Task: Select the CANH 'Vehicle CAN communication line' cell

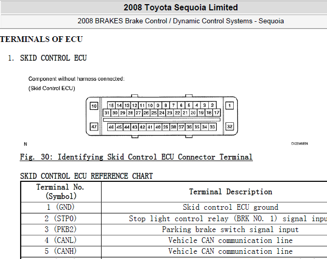Action: pos(214,251)
